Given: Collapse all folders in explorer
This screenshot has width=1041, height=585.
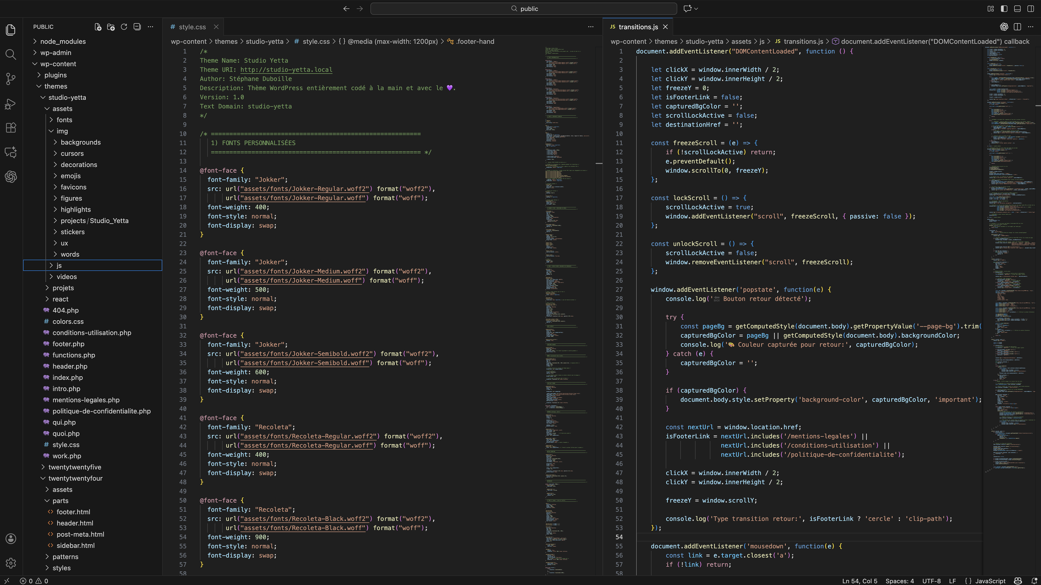Looking at the screenshot, I should click(137, 27).
